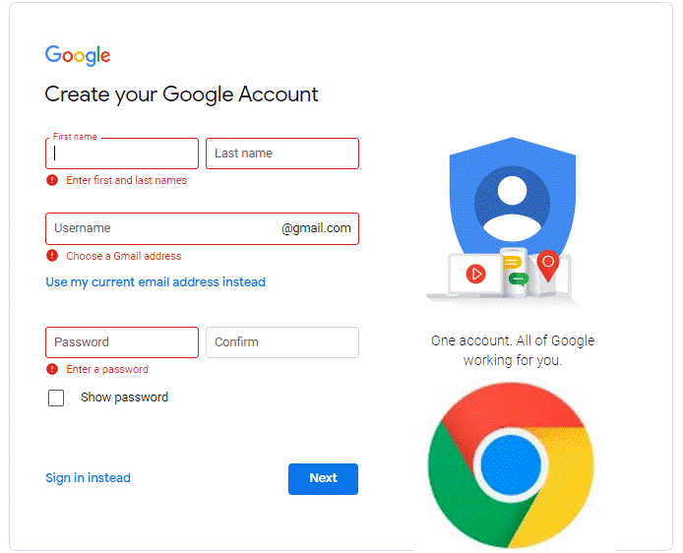The height and width of the screenshot is (553, 683).
Task: Click the red play button on the laptop illustration
Action: pyautogui.click(x=476, y=274)
